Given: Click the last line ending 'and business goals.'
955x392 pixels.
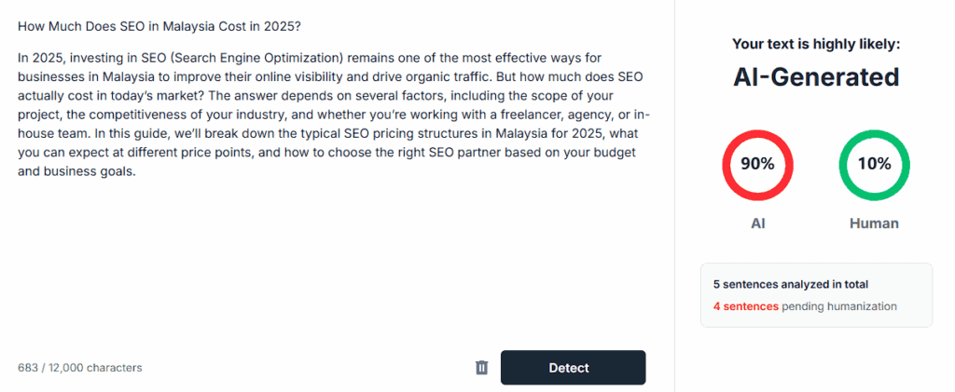Looking at the screenshot, I should [x=77, y=170].
